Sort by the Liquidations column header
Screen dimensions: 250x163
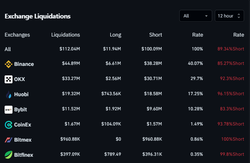pos(65,35)
